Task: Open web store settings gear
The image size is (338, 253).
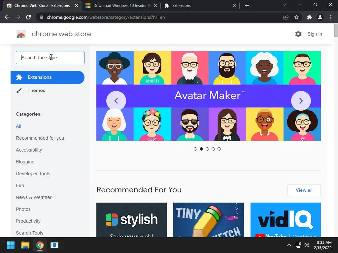Action: [x=298, y=34]
